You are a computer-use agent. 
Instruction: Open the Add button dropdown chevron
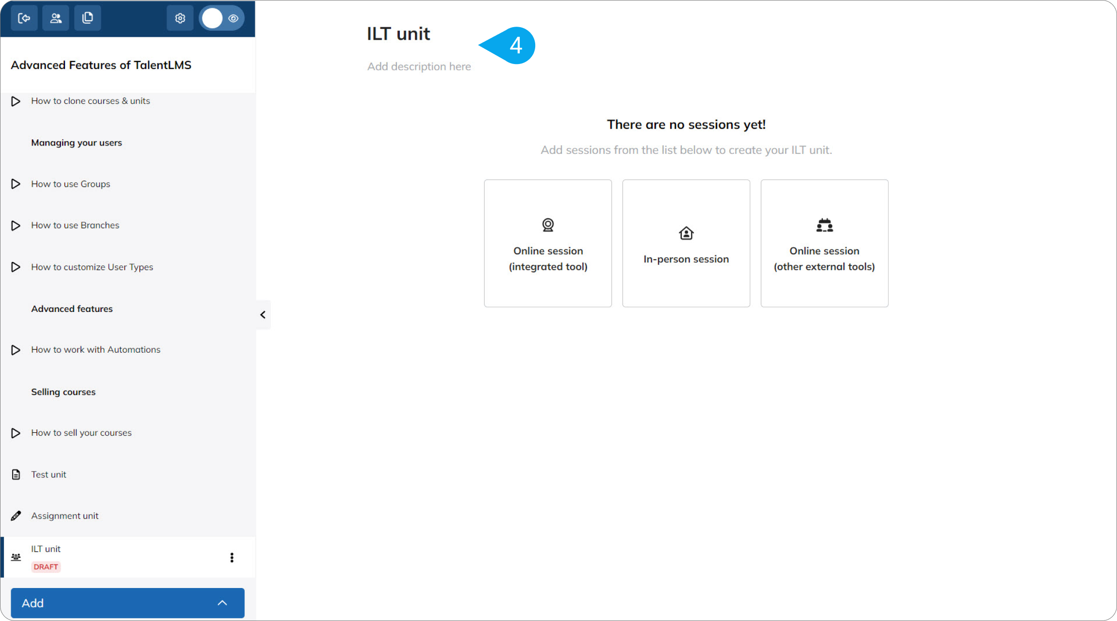[222, 603]
